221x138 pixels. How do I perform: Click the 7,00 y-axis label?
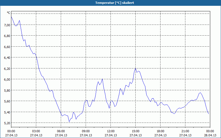(x=7, y=25)
